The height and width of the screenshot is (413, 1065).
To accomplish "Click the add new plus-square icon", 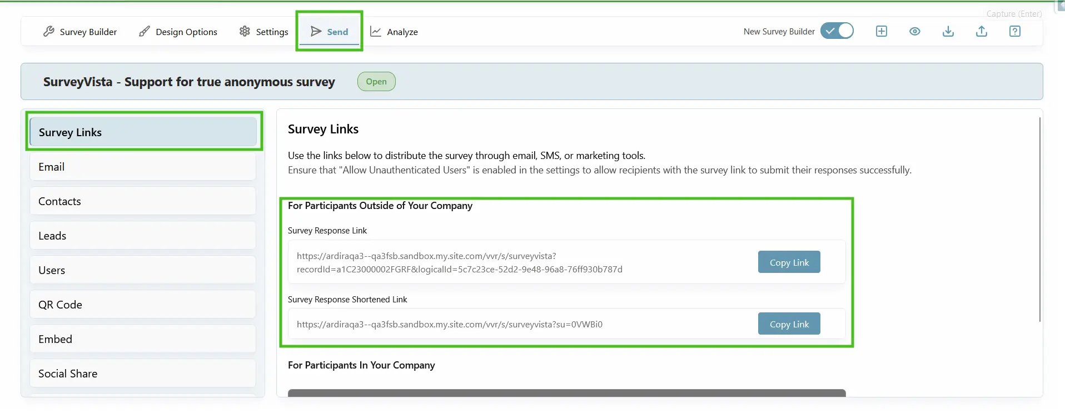I will pyautogui.click(x=882, y=31).
